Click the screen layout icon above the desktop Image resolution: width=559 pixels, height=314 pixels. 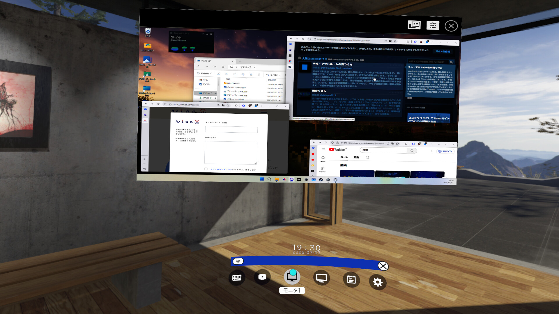point(414,25)
